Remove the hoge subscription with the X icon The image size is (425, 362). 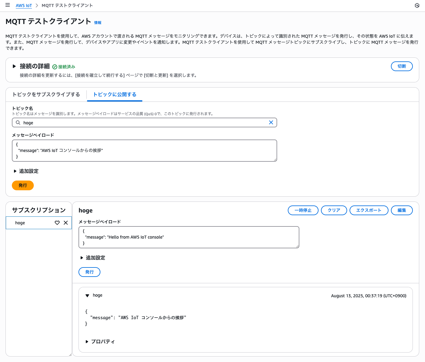click(66, 223)
